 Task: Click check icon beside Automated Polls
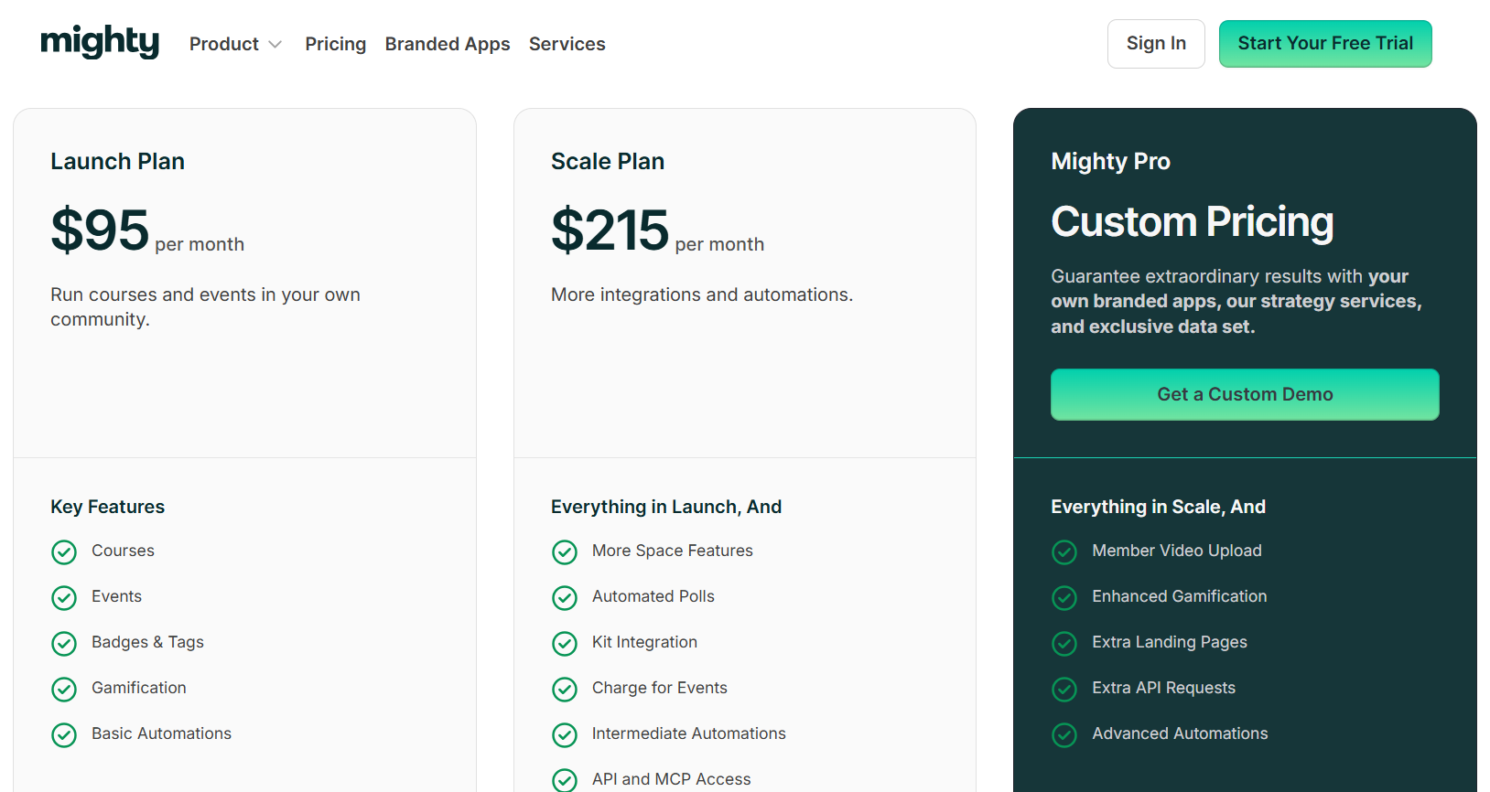click(x=565, y=598)
